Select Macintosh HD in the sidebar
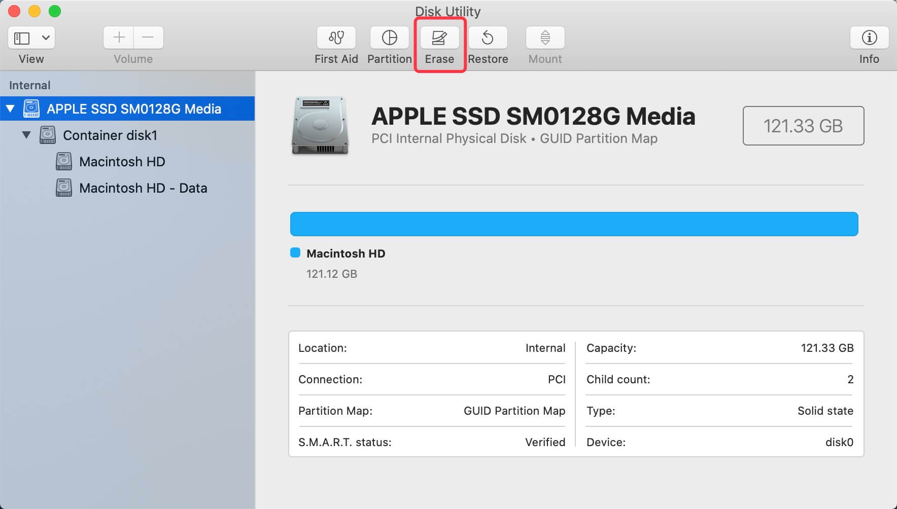The width and height of the screenshot is (897, 509). click(x=122, y=161)
